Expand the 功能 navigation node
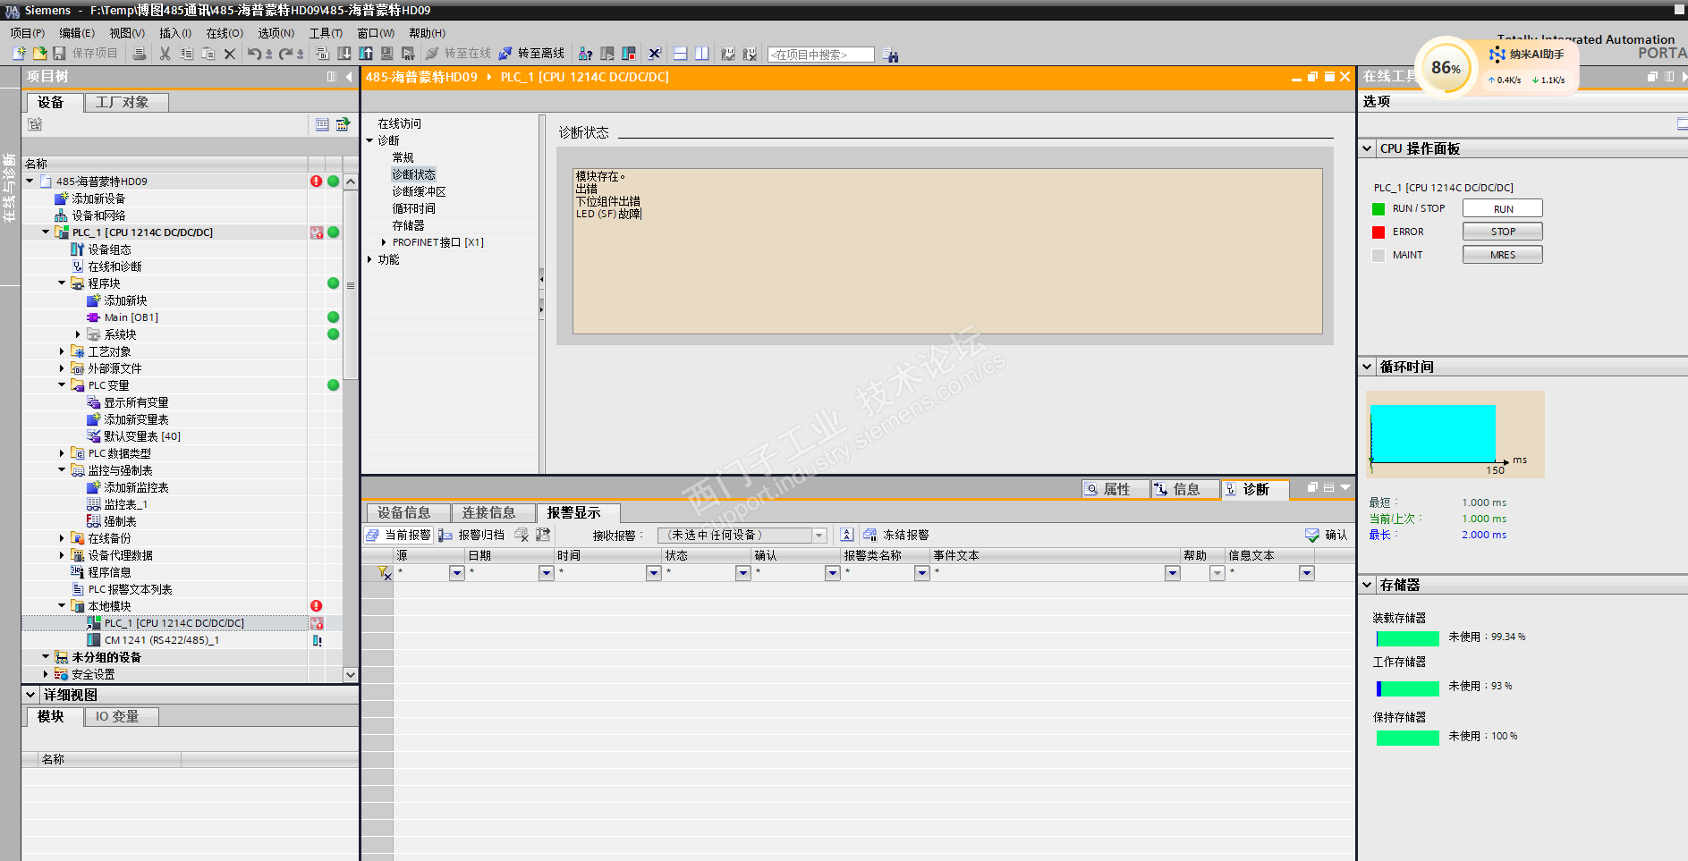The height and width of the screenshot is (861, 1688). point(369,259)
